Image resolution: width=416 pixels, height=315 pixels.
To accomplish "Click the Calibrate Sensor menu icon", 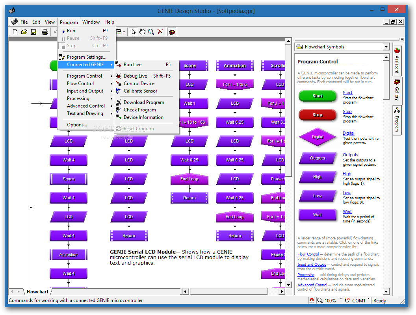I will [118, 91].
